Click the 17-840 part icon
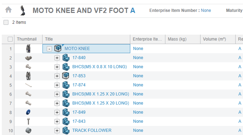This screenshot has width=243, height=135. (66, 58)
